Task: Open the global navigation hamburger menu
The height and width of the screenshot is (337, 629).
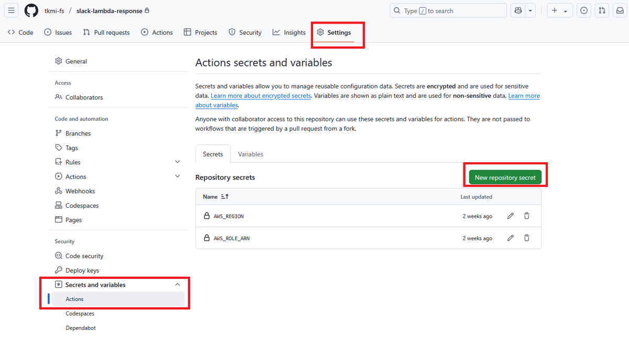Action: [11, 10]
